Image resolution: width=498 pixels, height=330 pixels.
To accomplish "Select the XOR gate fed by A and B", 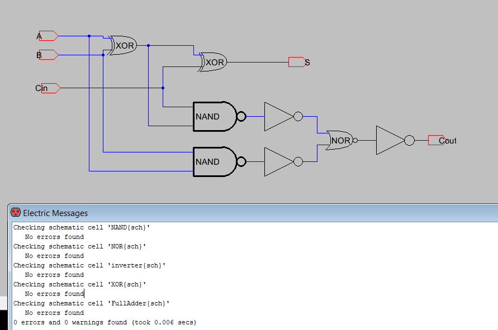I will click(x=123, y=45).
